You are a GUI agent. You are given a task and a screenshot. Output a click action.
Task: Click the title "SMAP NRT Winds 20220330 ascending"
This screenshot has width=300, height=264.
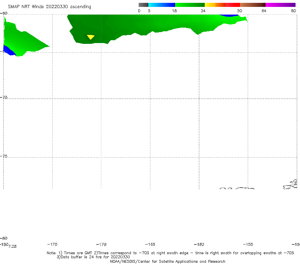pos(49,6)
